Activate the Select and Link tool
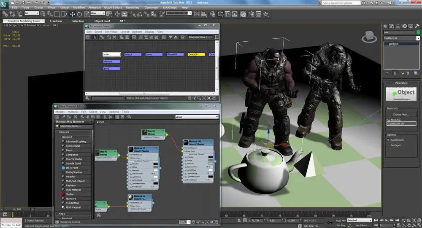422x228 pixels. 5,14
